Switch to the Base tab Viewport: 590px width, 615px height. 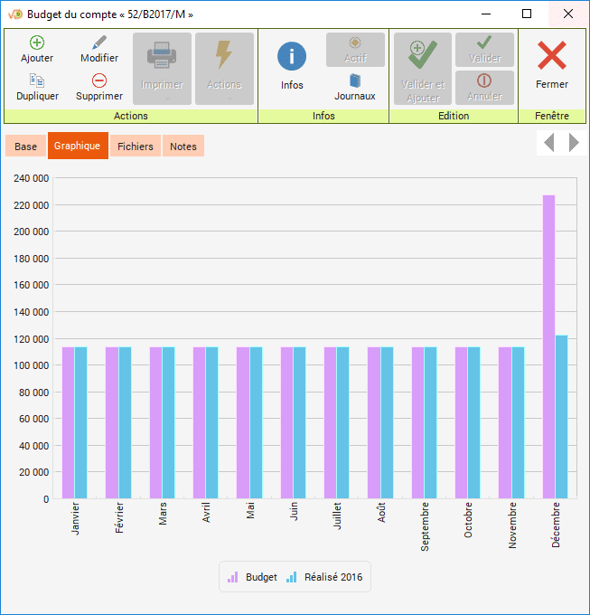(26, 147)
